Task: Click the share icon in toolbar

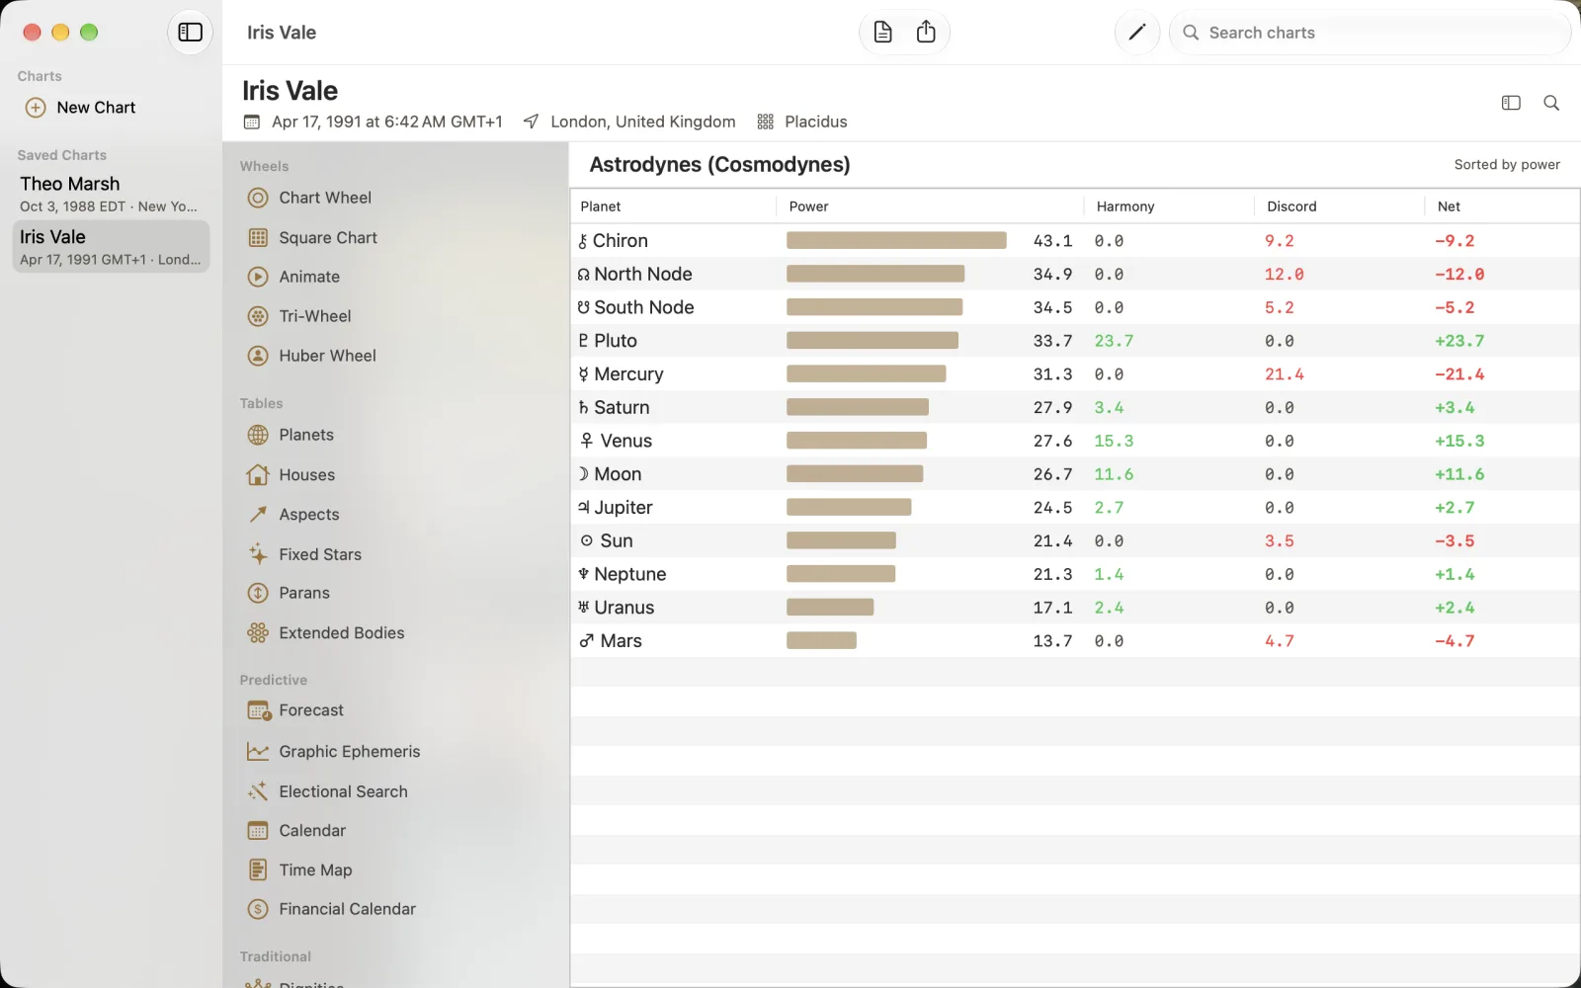Action: [x=926, y=33]
